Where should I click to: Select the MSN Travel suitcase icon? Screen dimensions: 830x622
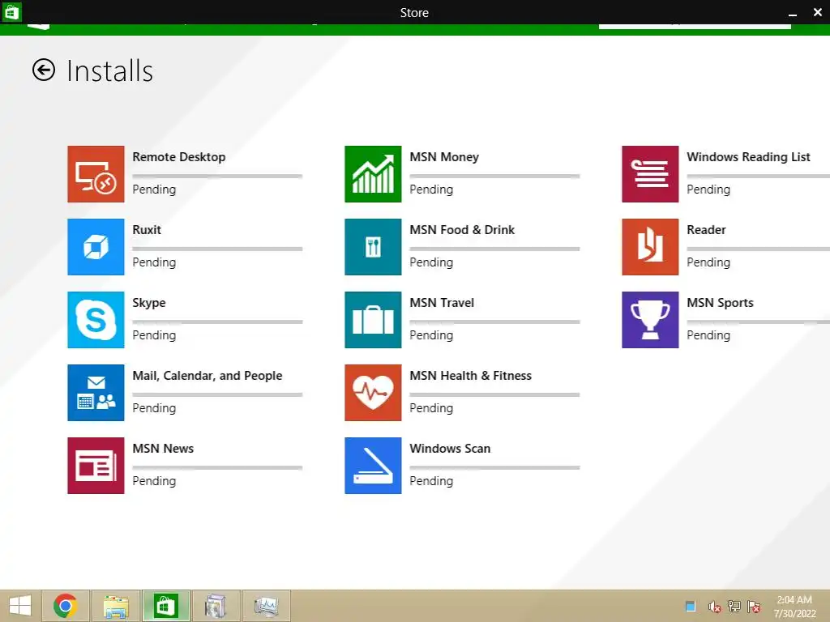pyautogui.click(x=373, y=320)
